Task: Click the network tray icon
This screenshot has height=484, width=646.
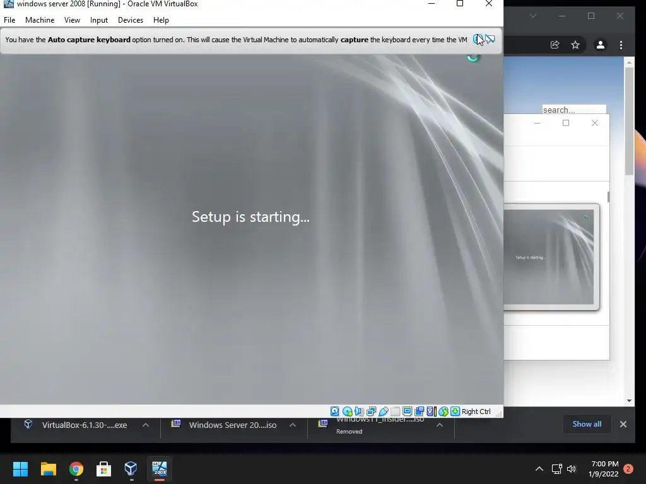Action: (556, 469)
